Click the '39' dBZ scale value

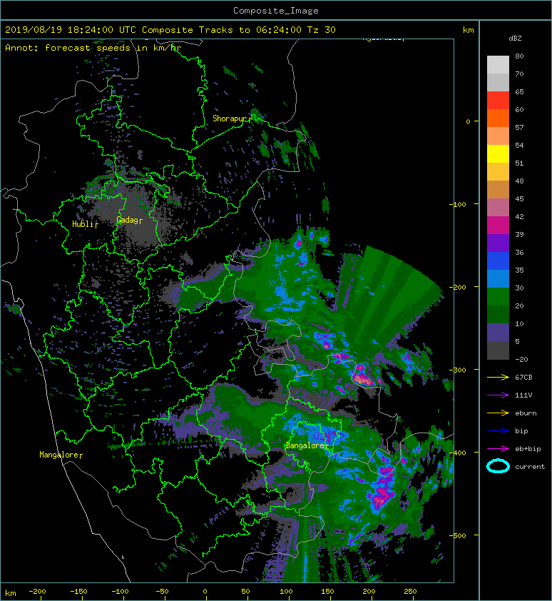pos(519,234)
